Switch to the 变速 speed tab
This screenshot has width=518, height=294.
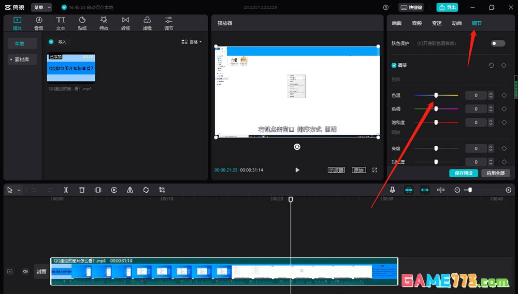pyautogui.click(x=437, y=23)
